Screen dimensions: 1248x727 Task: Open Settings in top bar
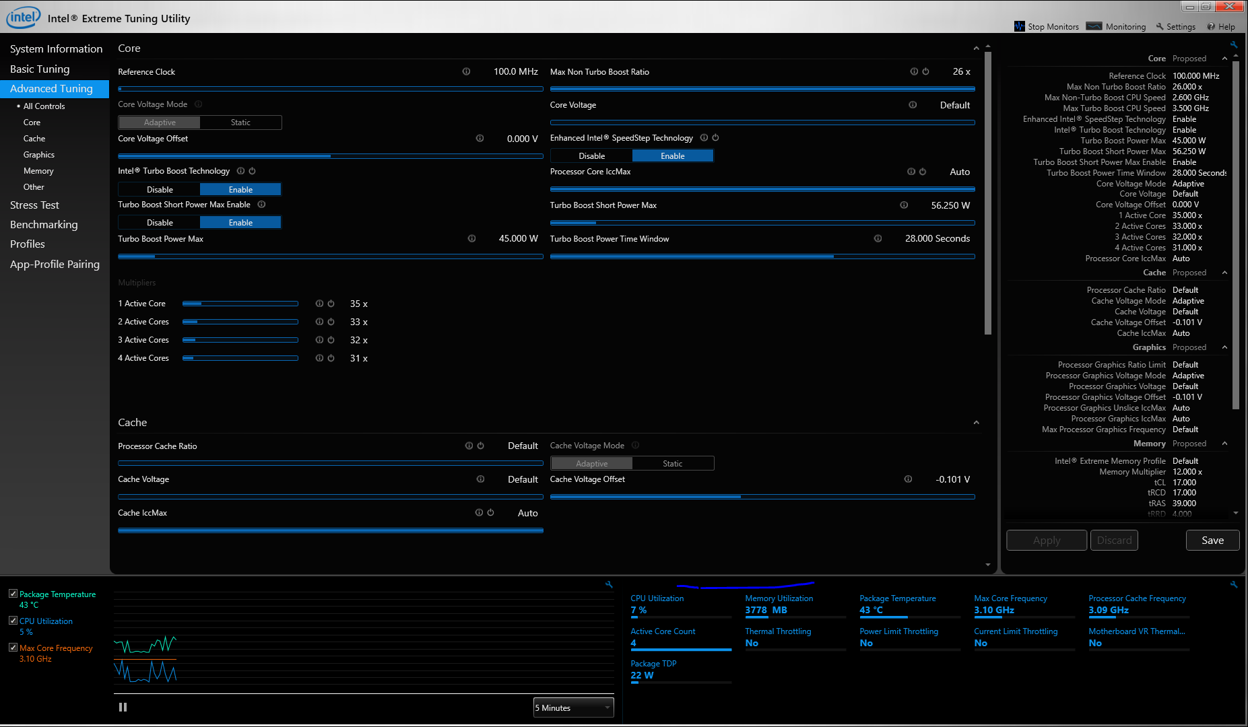coord(1175,27)
